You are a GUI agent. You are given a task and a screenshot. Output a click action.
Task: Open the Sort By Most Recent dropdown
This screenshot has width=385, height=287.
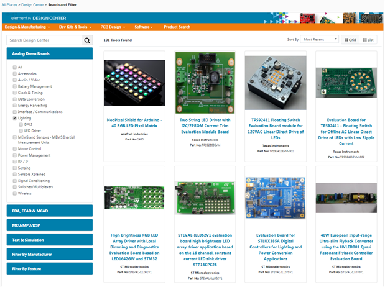320,39
